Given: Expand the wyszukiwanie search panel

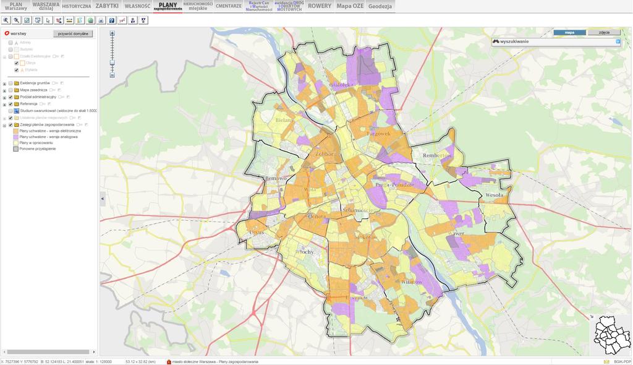Looking at the screenshot, I should coord(618,41).
